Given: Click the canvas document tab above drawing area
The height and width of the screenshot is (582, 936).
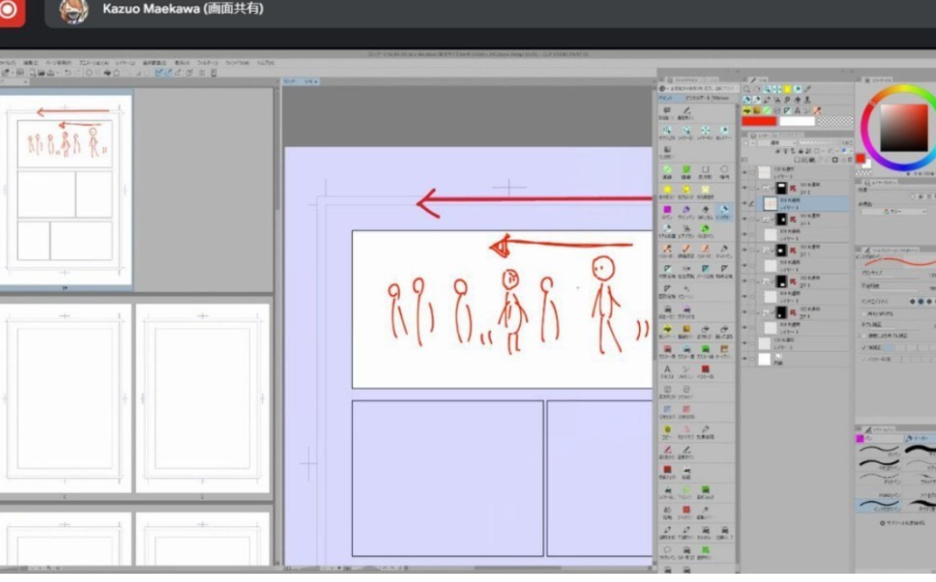Looking at the screenshot, I should (301, 81).
